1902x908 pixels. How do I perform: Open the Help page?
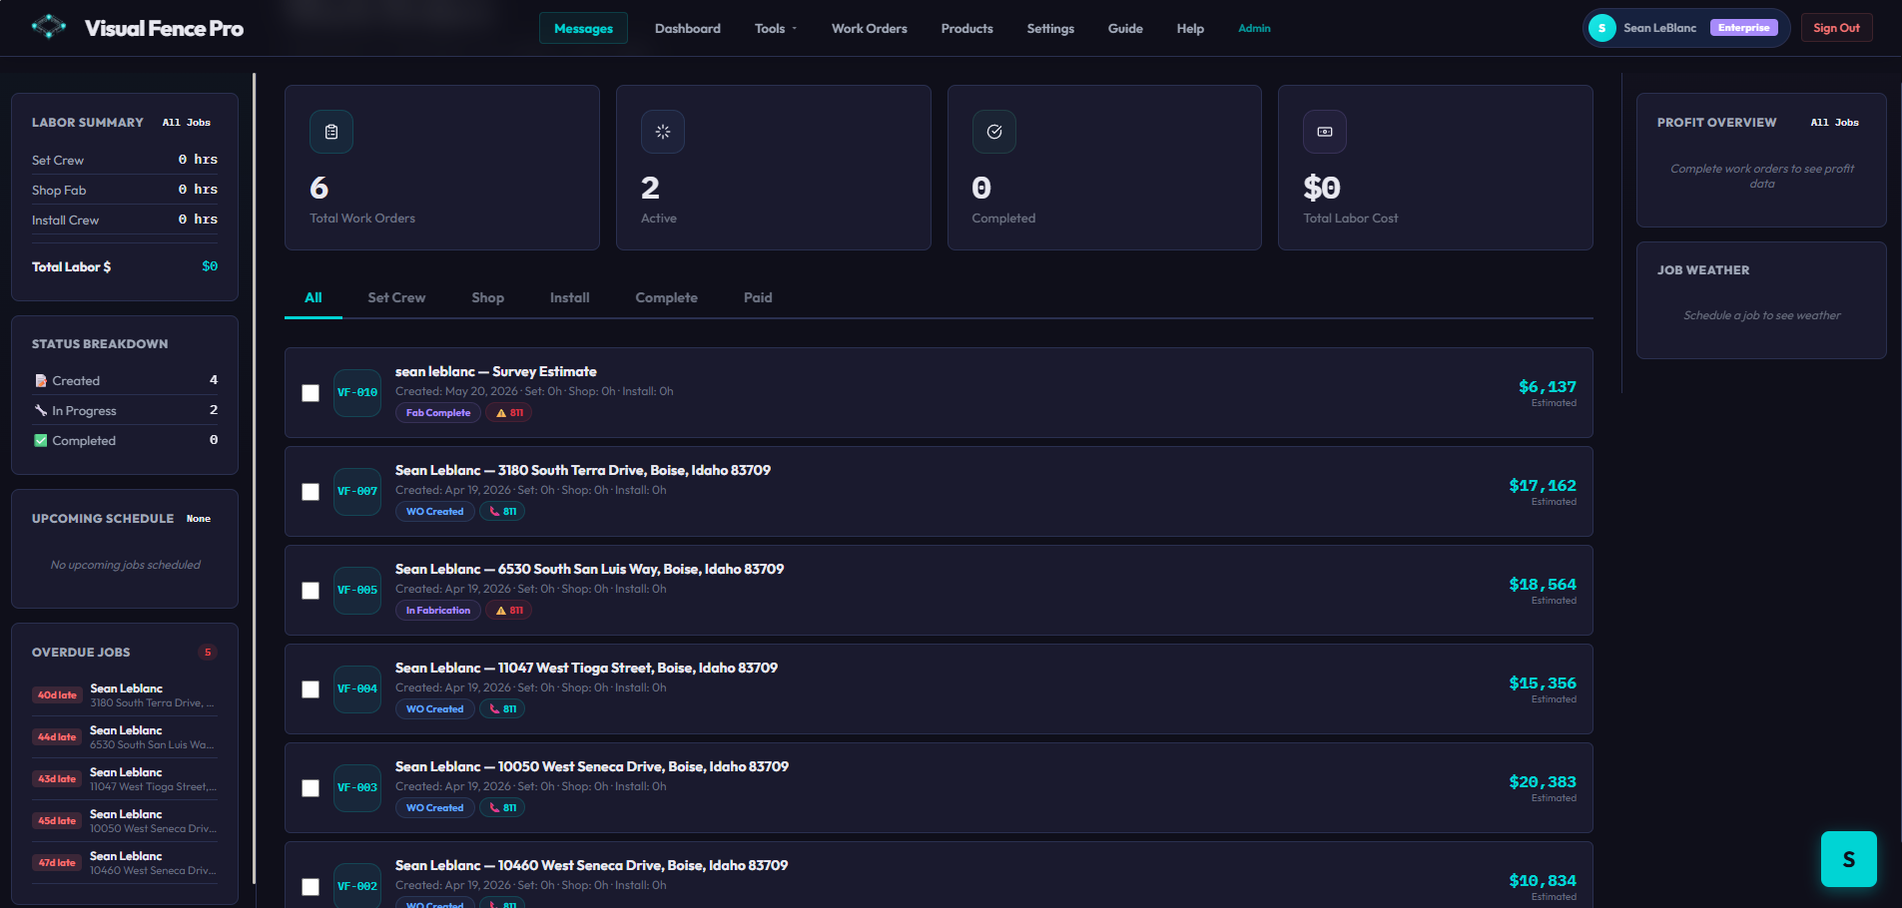[1190, 29]
